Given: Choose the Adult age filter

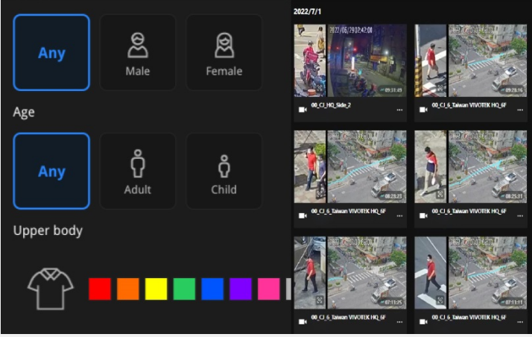Looking at the screenshot, I should 138,171.
